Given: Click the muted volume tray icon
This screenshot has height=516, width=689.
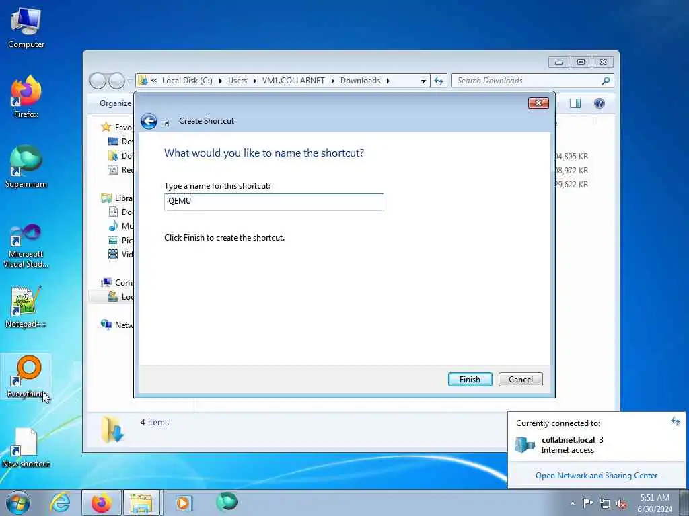Looking at the screenshot, I should [621, 503].
